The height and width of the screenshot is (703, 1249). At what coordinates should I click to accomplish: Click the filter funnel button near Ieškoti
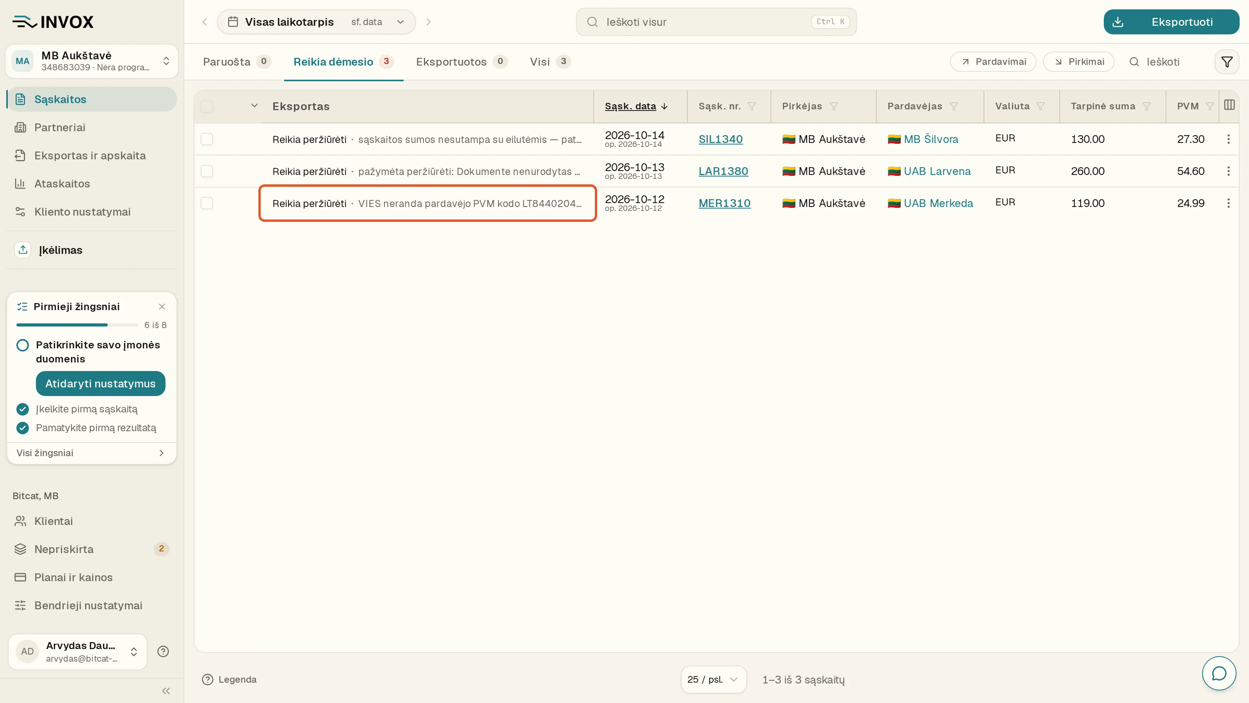[1227, 62]
